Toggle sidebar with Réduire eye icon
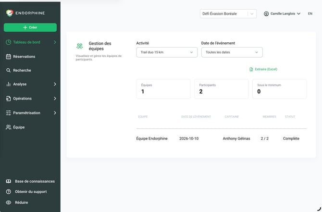Screen dimensions: 322x212 9,202
